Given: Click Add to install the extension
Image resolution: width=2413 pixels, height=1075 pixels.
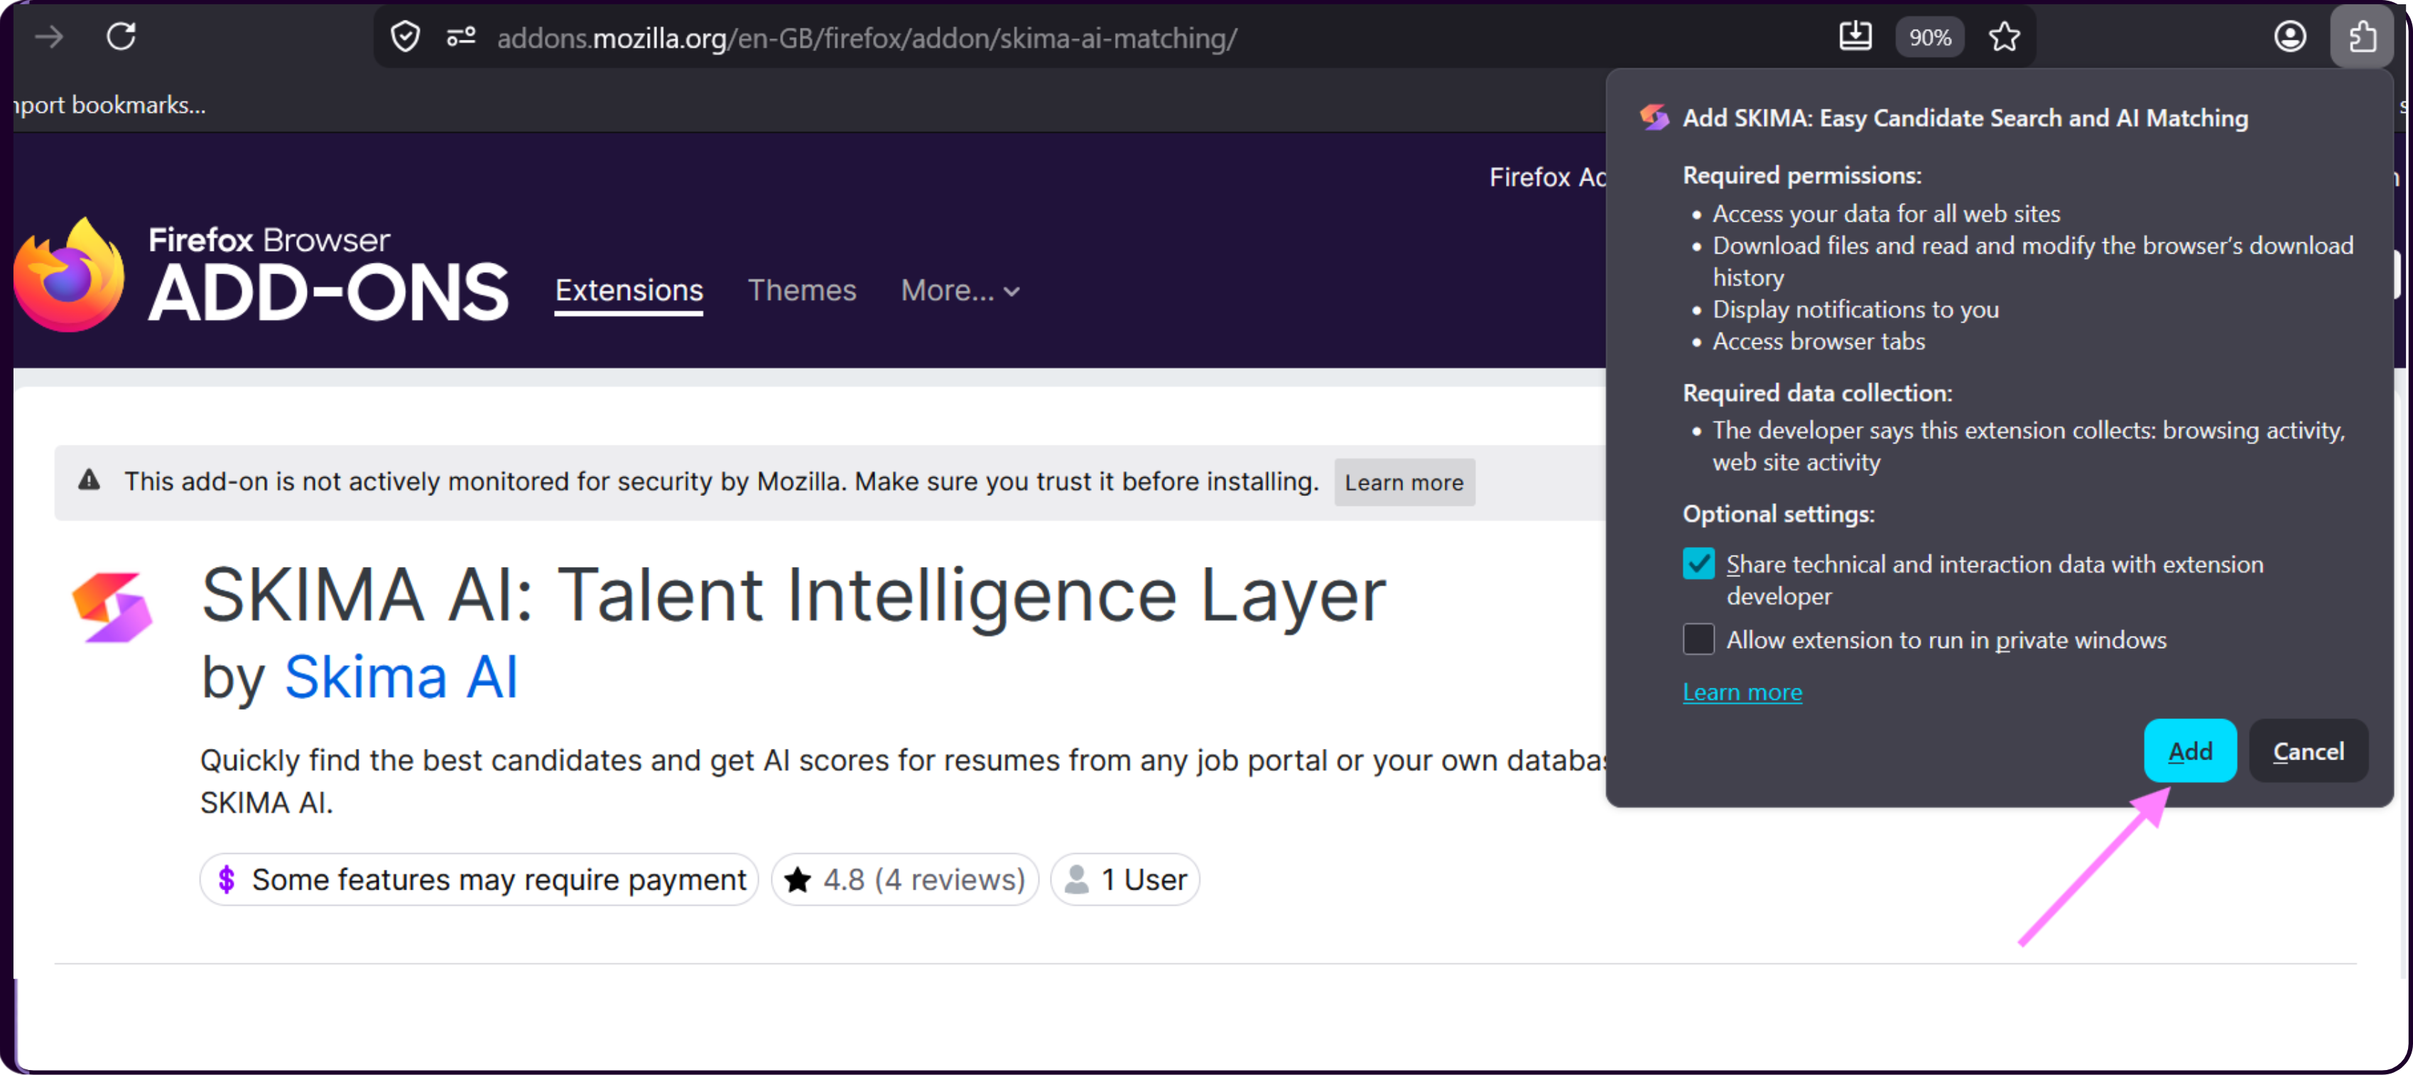Looking at the screenshot, I should click(x=2190, y=751).
